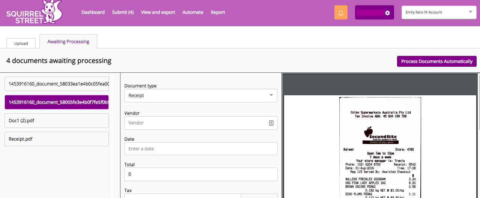480x198 pixels.
Task: Open View and export
Action: click(158, 12)
